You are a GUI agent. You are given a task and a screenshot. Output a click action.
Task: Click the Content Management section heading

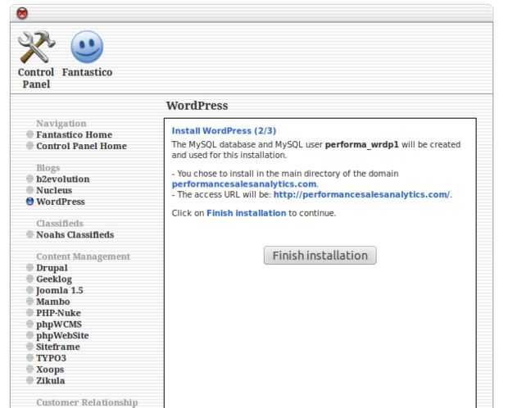(x=83, y=256)
